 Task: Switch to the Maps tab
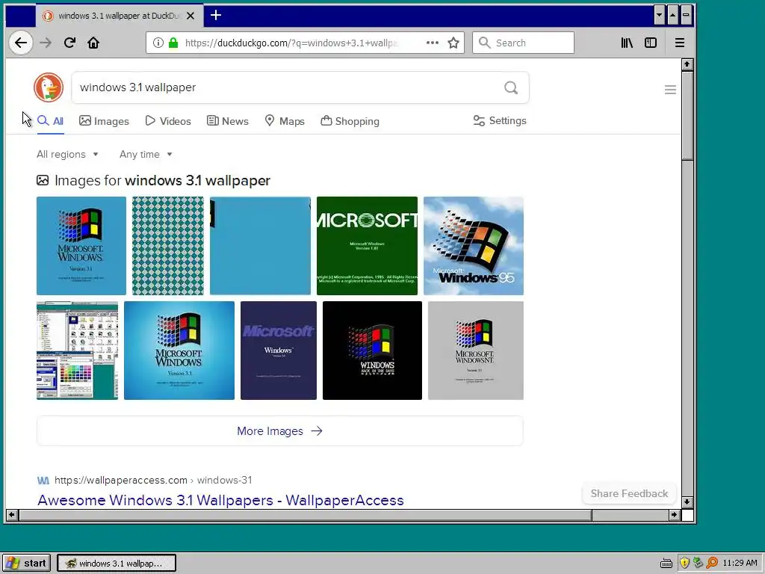285,121
